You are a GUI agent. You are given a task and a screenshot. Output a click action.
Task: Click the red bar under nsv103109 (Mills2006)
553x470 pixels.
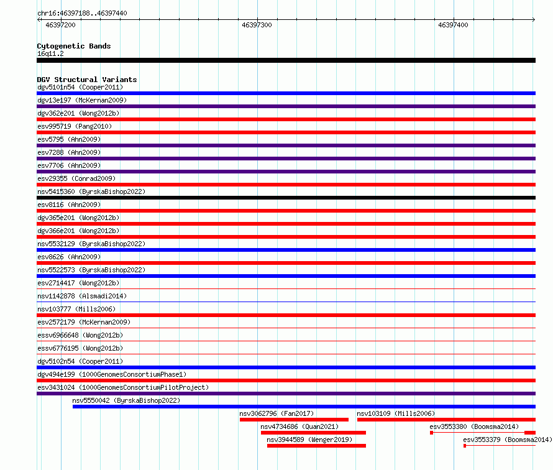click(447, 420)
